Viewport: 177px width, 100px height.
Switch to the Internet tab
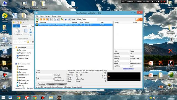51,84
